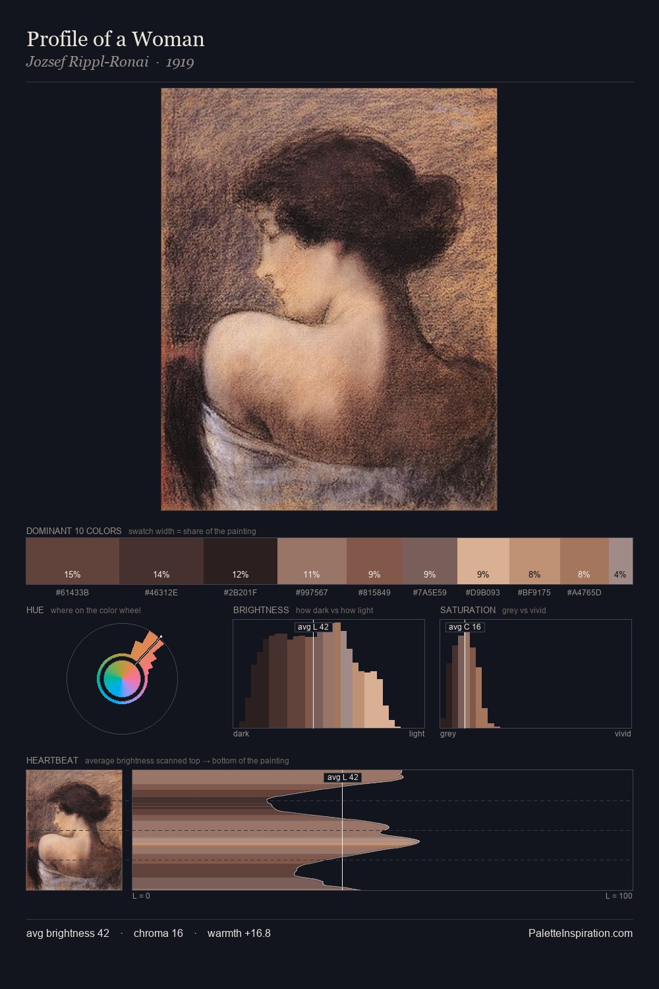Select the #A4765D swatch
659x989 pixels.
click(585, 561)
